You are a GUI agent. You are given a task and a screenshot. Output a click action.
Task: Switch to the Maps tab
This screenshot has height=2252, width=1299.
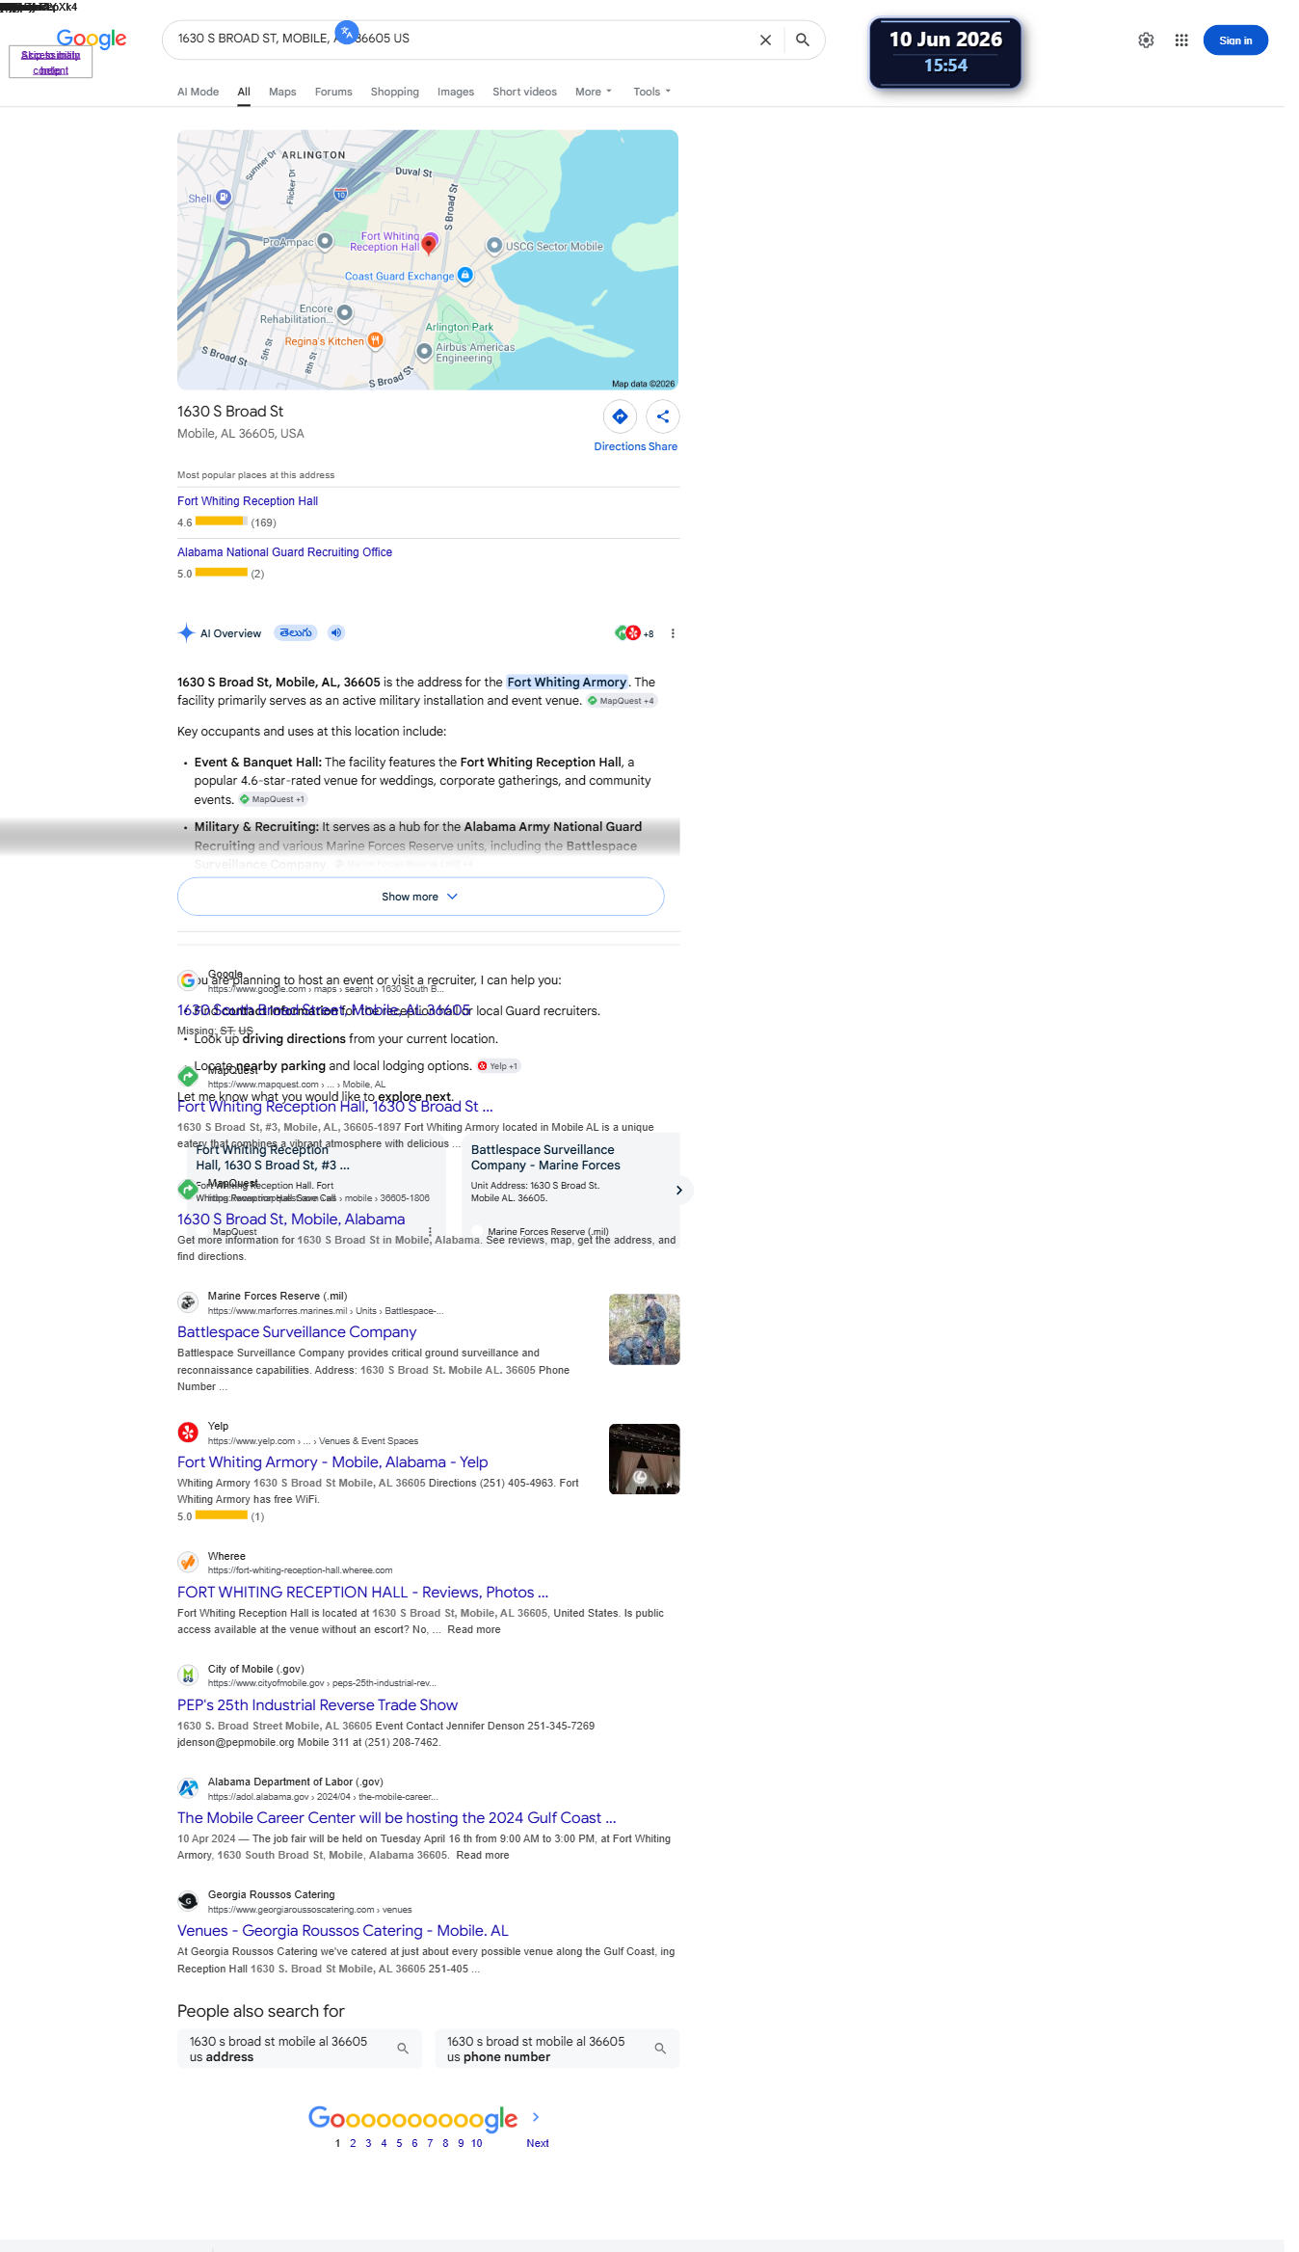tap(282, 92)
